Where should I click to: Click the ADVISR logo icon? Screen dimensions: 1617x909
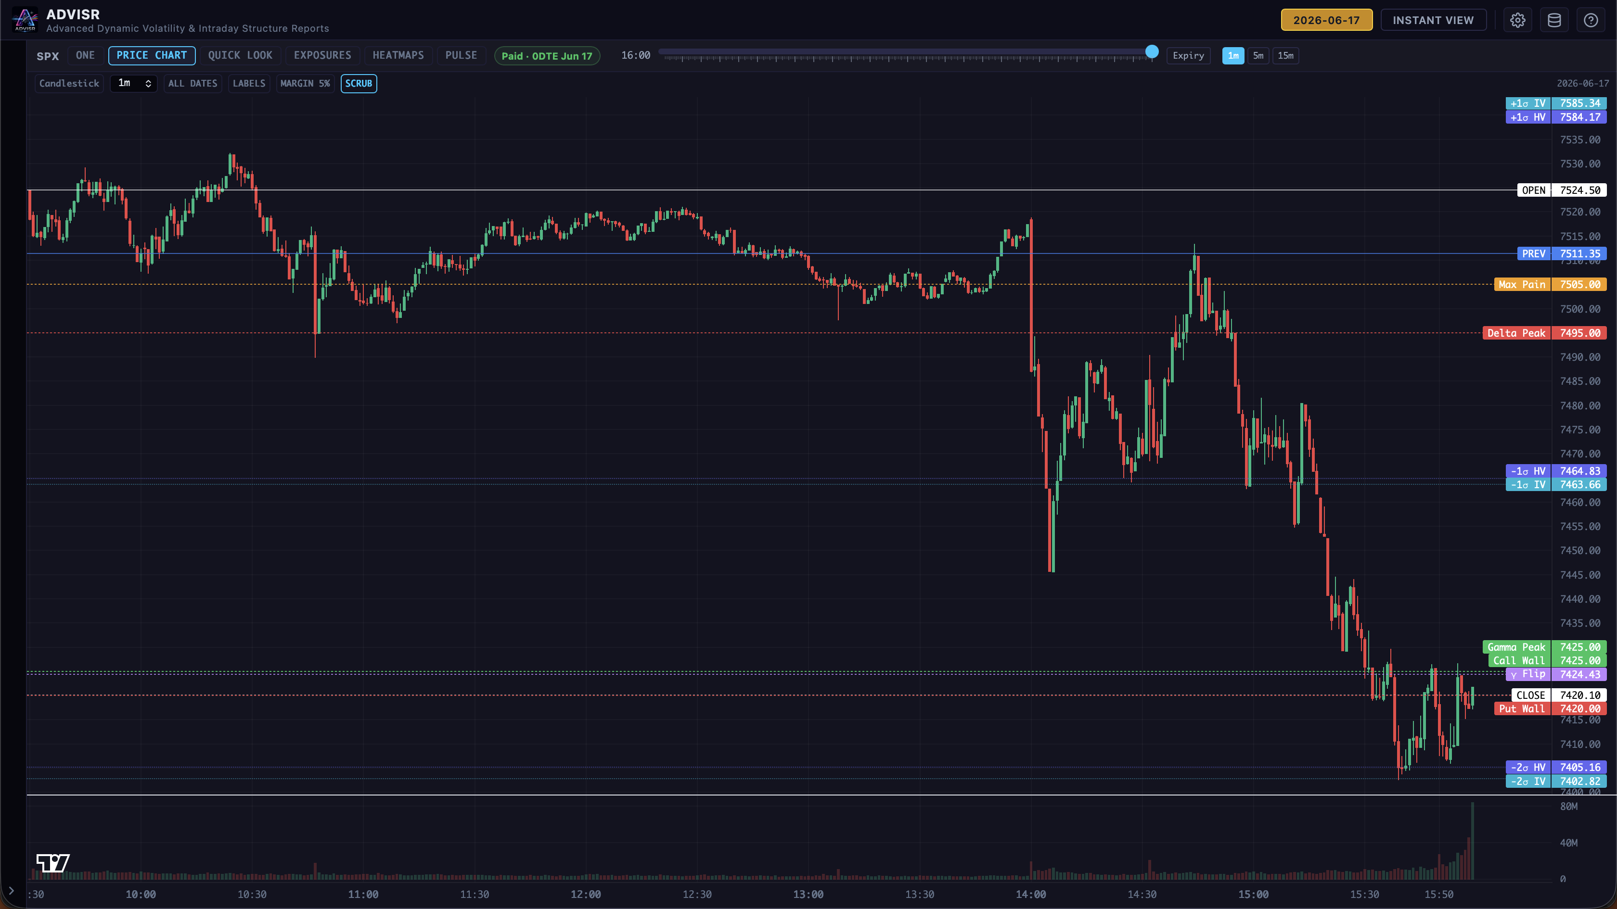click(25, 19)
